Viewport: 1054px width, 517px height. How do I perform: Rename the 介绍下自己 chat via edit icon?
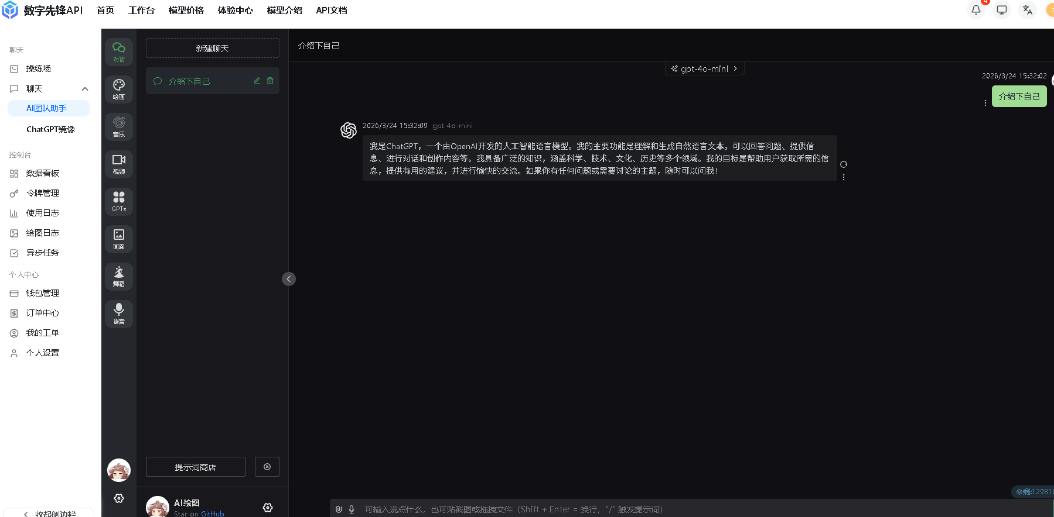click(257, 81)
